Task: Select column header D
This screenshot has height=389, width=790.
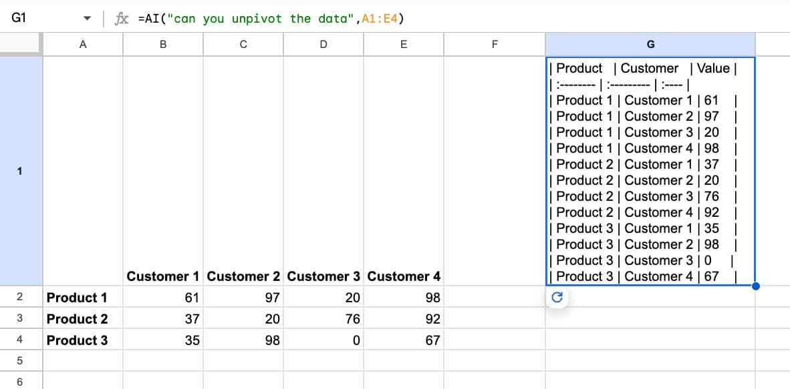Action: (x=323, y=44)
